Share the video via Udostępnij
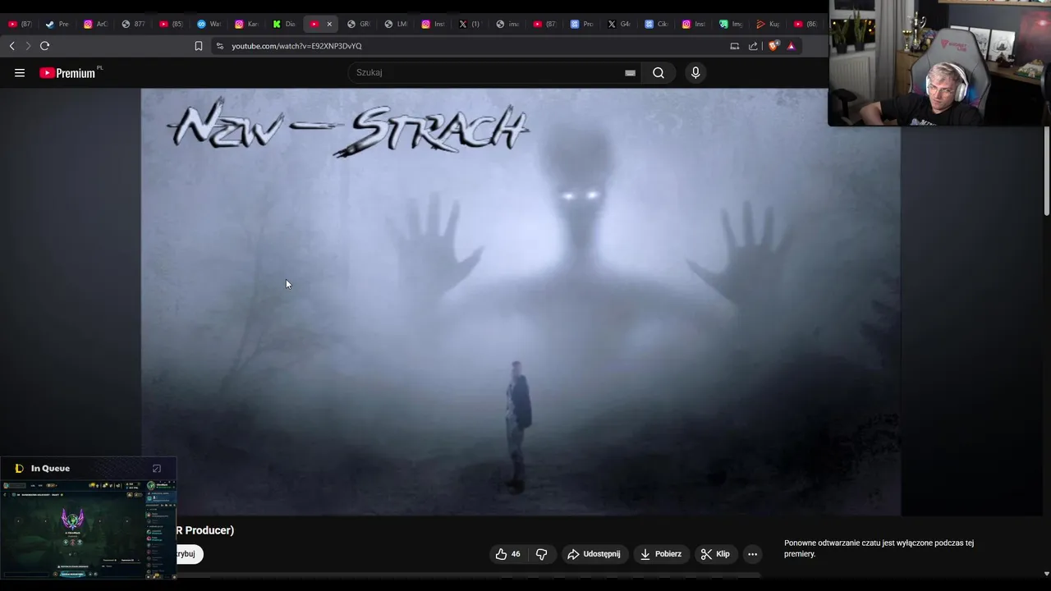Screen dimensions: 1051x591 594,554
